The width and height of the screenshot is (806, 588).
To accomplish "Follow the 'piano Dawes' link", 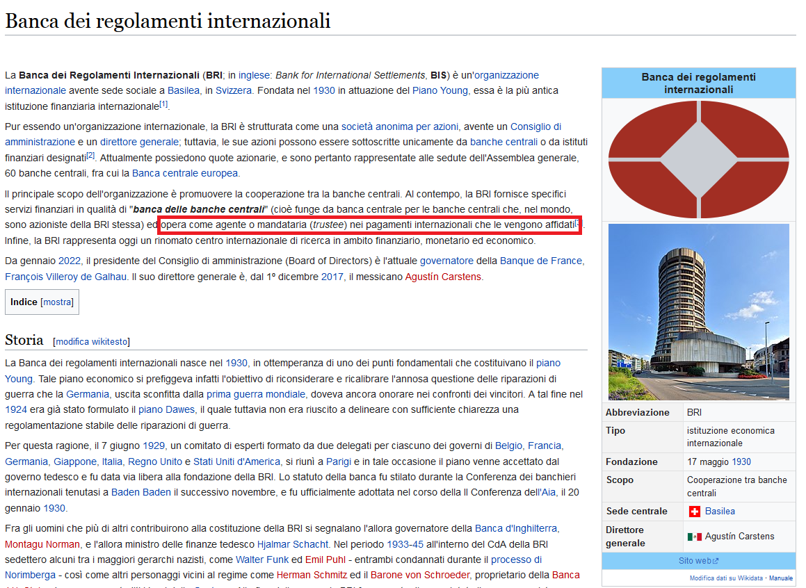I will coord(166,410).
